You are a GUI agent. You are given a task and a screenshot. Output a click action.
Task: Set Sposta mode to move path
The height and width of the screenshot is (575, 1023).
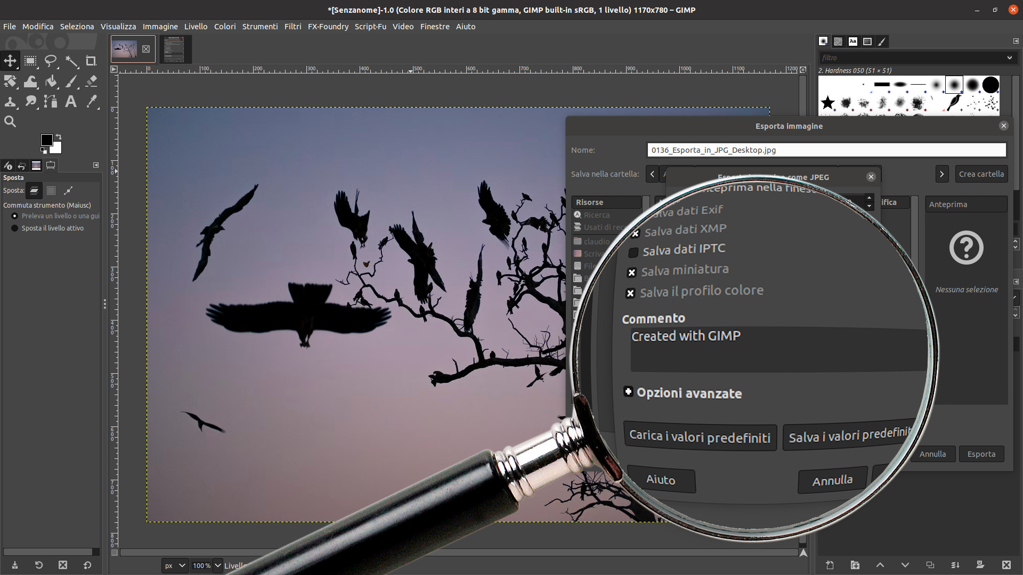[x=68, y=190]
